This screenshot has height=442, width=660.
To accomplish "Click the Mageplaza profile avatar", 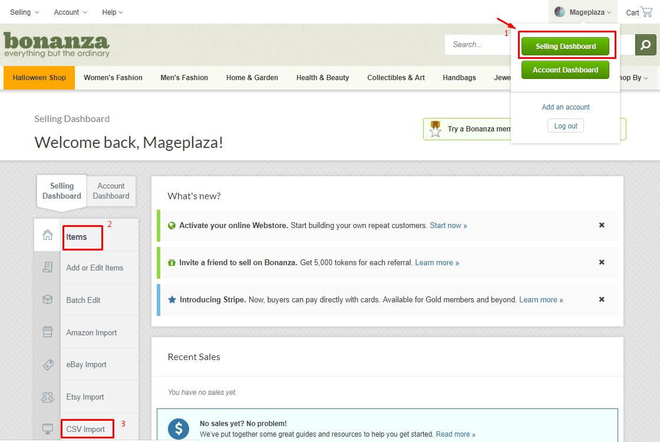I will (x=559, y=12).
